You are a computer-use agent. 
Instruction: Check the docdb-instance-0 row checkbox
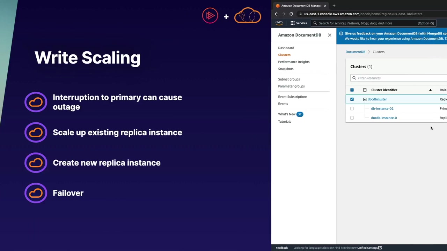352,118
